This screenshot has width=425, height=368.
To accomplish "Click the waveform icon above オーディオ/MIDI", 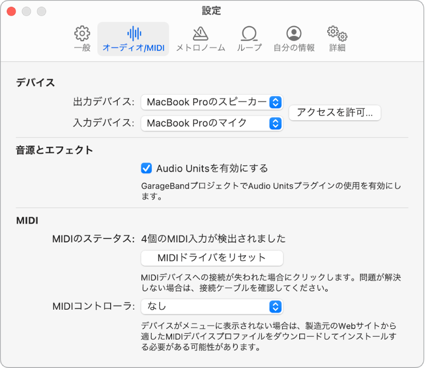I will 134,33.
